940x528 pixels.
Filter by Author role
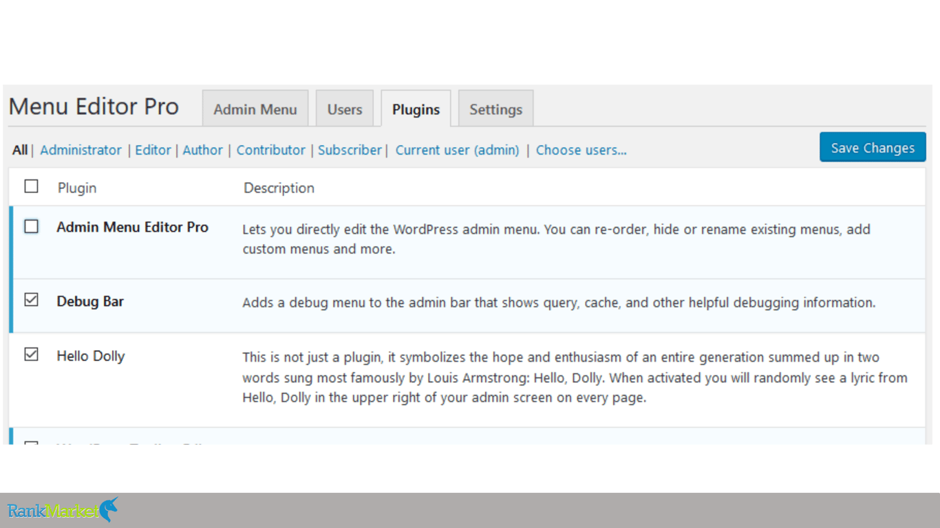pyautogui.click(x=202, y=150)
